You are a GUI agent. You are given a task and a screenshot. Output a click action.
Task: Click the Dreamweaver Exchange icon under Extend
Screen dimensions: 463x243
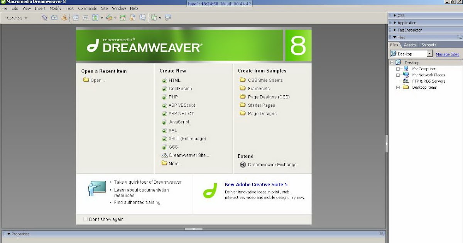243,165
